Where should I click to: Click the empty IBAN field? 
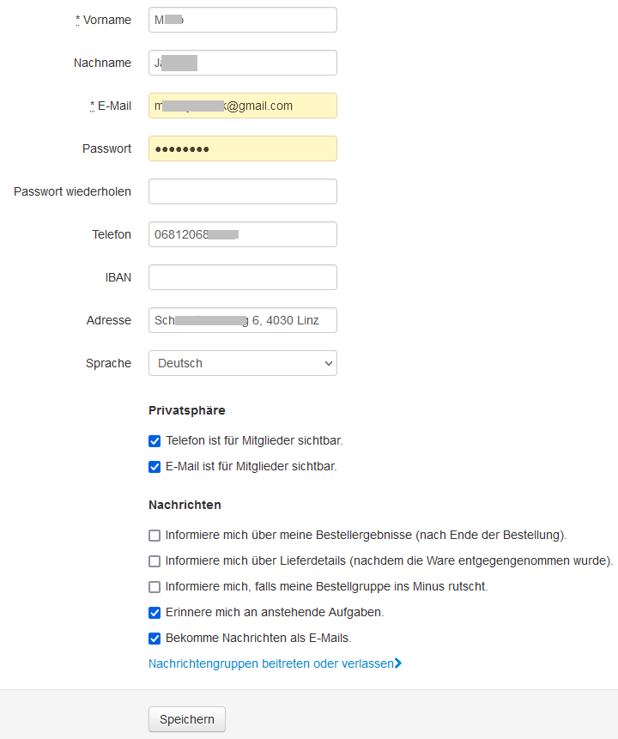click(x=242, y=277)
